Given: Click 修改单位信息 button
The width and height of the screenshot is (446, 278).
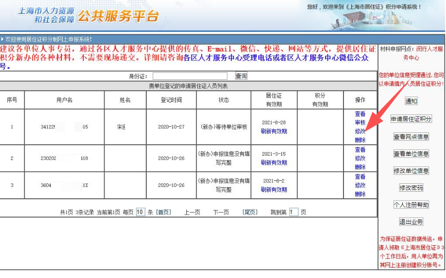Looking at the screenshot, I should pos(411,171).
